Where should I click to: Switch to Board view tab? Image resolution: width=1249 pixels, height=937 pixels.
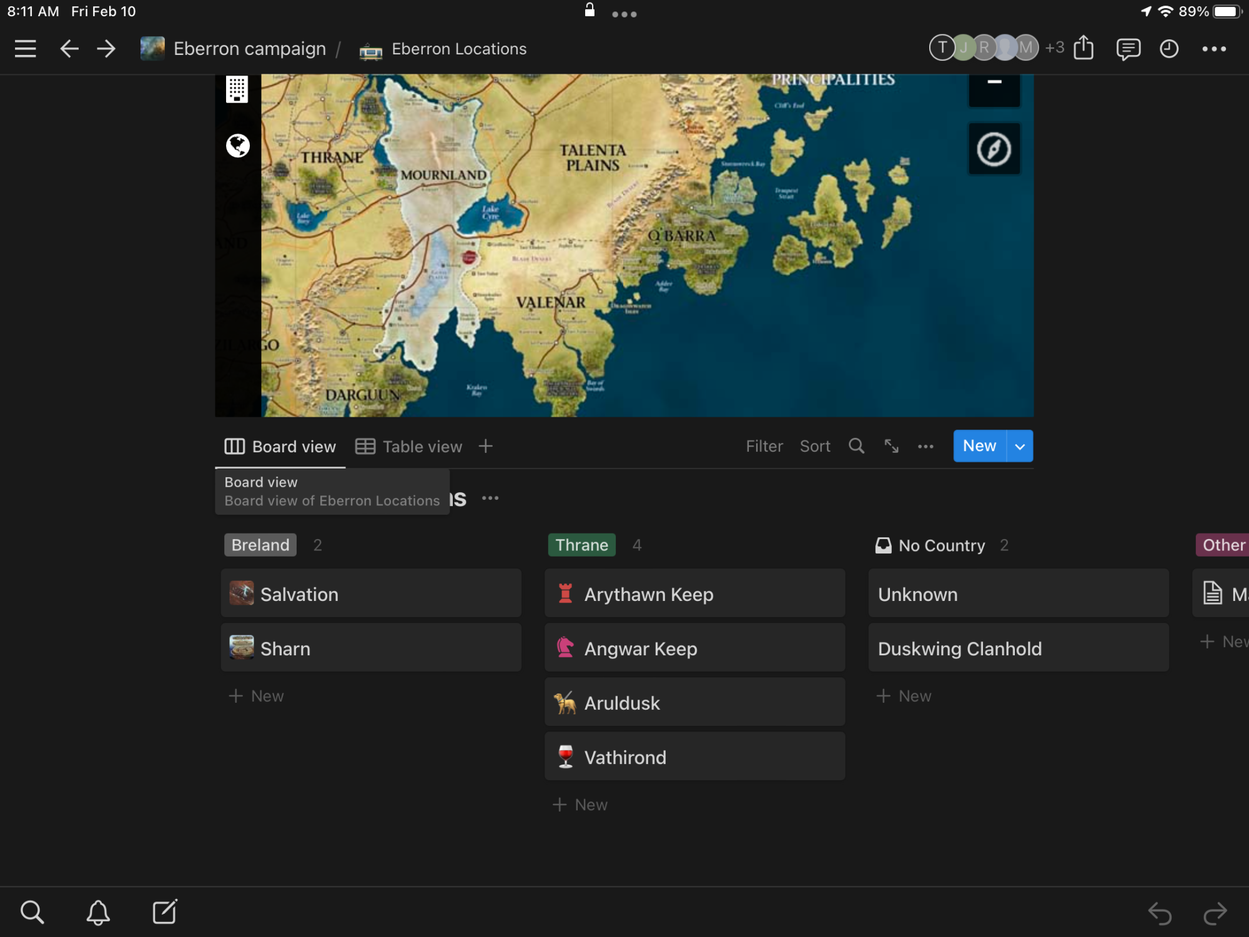[280, 447]
